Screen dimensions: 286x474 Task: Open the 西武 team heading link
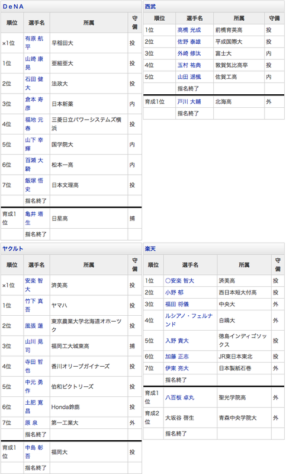pos(150,7)
